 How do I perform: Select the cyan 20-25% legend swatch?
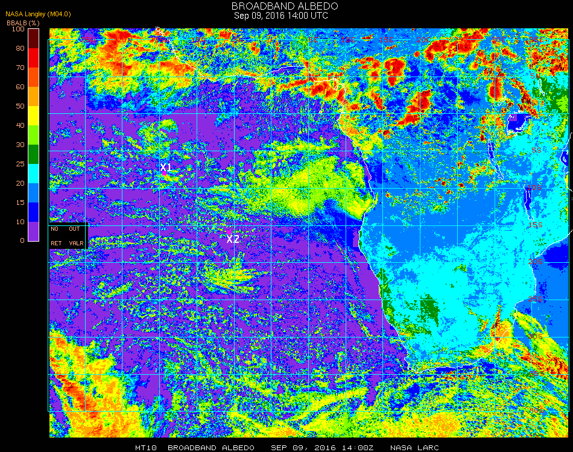(x=34, y=174)
